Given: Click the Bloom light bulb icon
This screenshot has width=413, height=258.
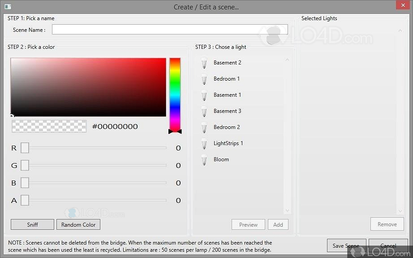Looking at the screenshot, I should click(204, 160).
